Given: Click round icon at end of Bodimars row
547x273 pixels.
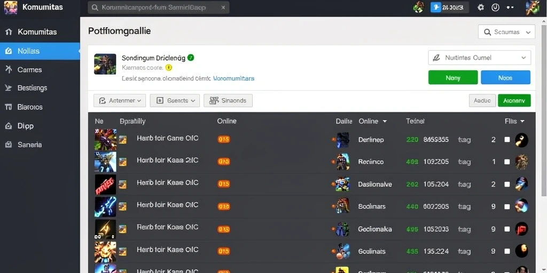Looking at the screenshot, I should 521,206.
